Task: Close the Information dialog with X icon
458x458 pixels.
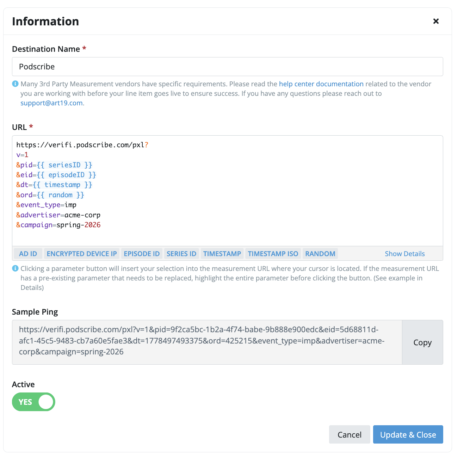Action: 436,21
